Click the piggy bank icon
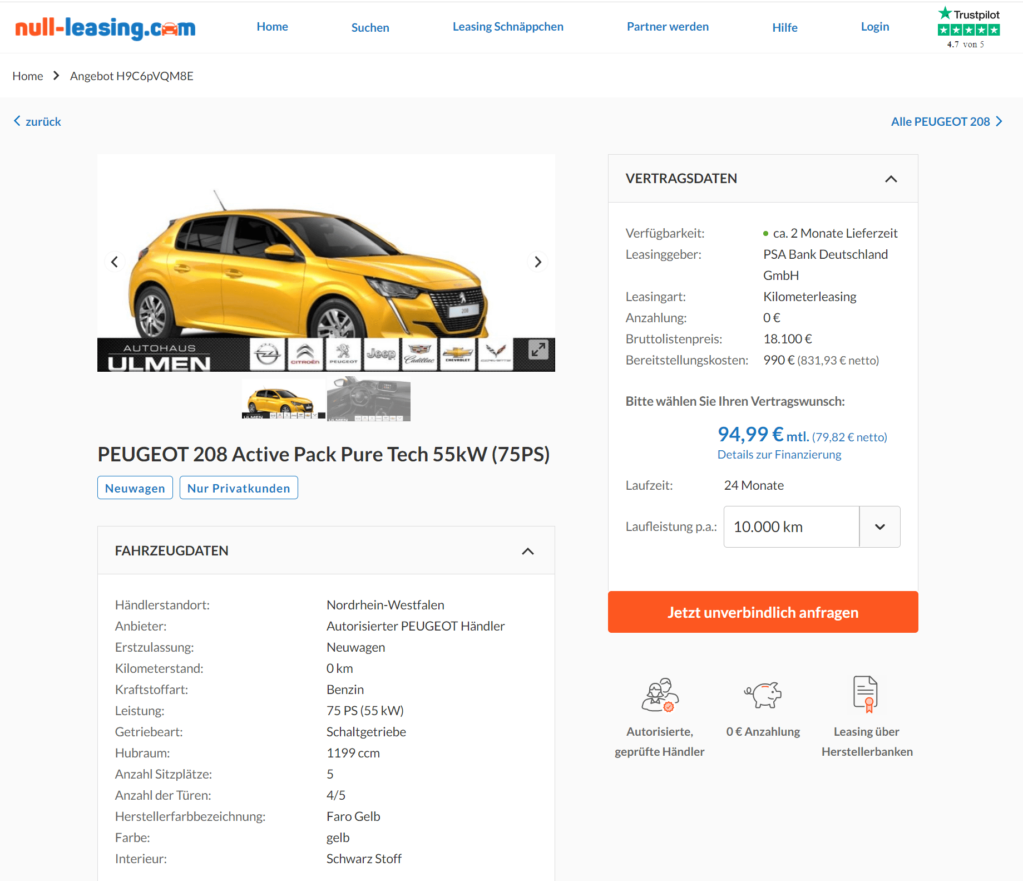The width and height of the screenshot is (1023, 881). pos(763,695)
